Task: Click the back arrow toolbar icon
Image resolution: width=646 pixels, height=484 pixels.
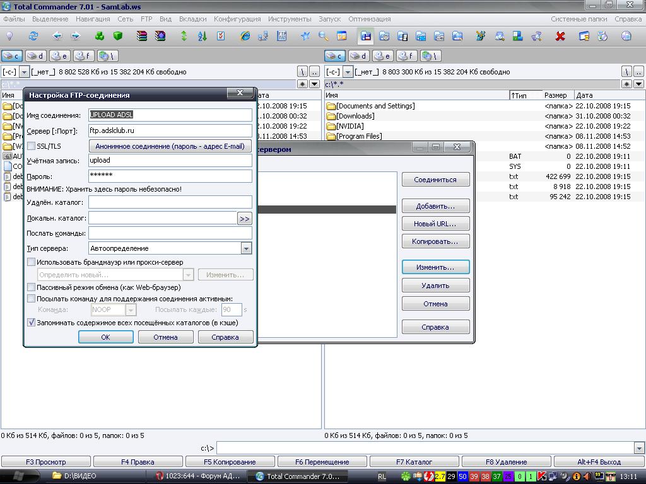Action: [x=57, y=37]
